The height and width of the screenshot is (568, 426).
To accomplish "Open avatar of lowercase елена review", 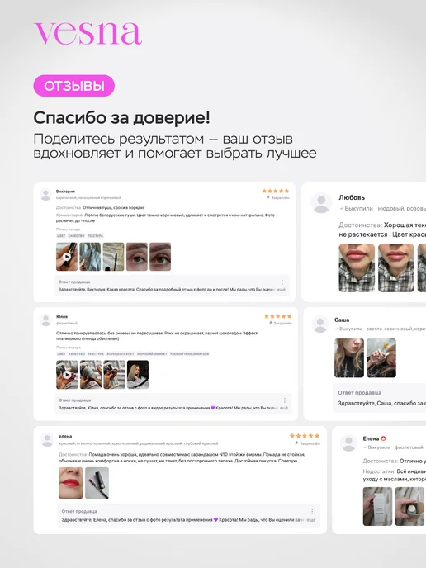I will click(47, 440).
